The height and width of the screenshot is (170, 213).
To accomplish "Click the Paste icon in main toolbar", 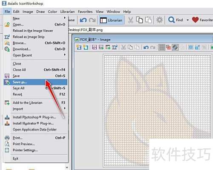I will [148, 20].
